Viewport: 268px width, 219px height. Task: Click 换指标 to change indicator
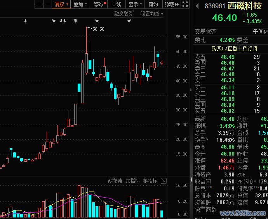[150, 181]
